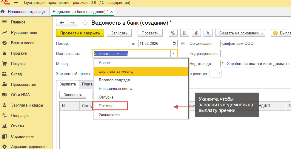Image resolution: width=294 pixels, height=149 pixels.
Task: Expand the Вид выплаты dropdown arrow
Action: [x=174, y=53]
